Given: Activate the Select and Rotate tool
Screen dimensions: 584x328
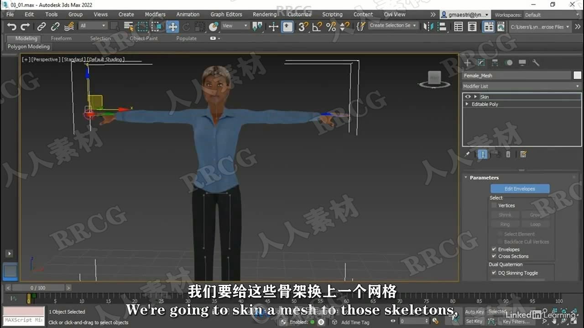Looking at the screenshot, I should (186, 26).
